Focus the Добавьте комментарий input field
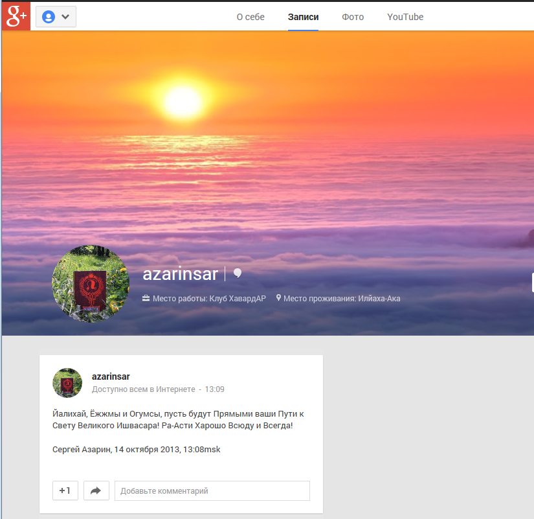The image size is (534, 519). point(212,490)
